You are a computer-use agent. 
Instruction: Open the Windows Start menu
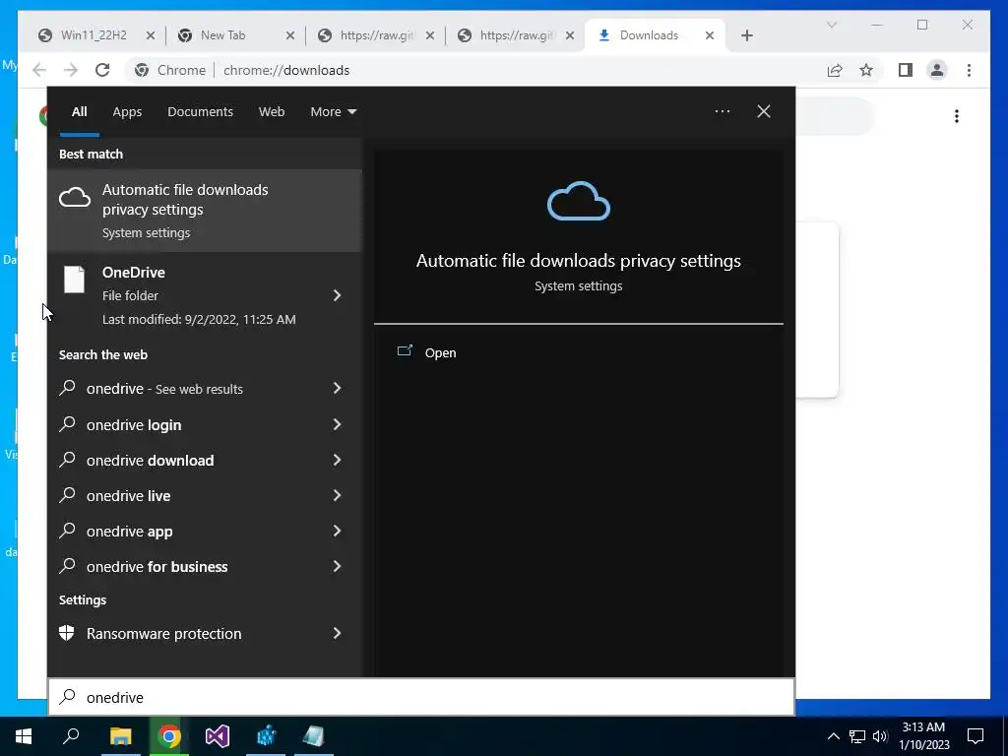point(24,736)
